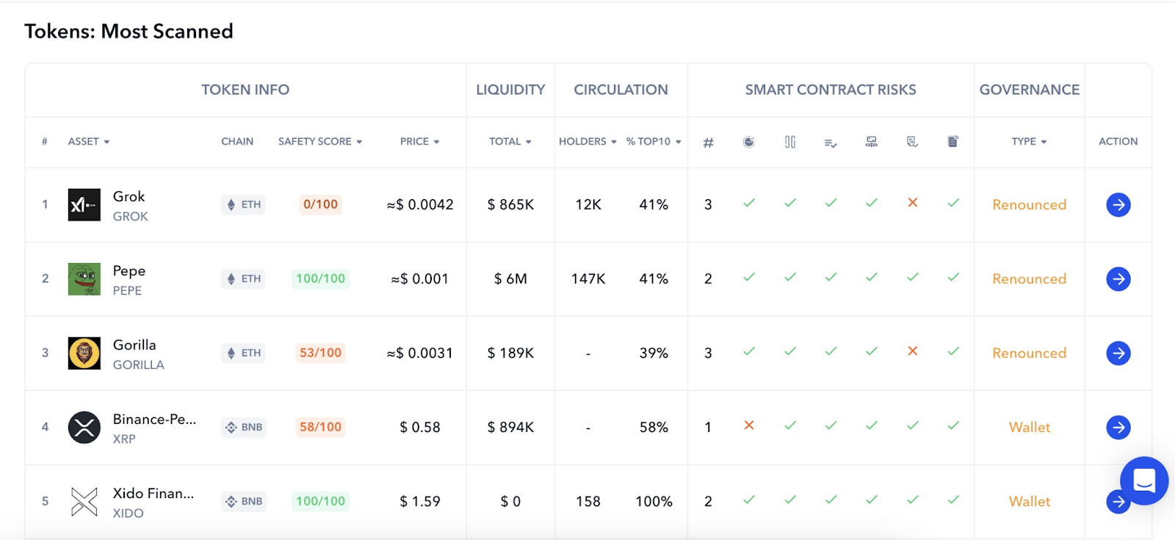Open the chat support bubble
This screenshot has height=540, width=1175.
click(1144, 481)
